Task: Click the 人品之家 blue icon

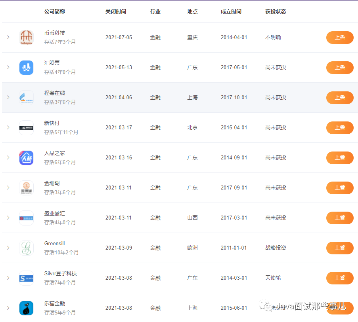Action: [26, 157]
